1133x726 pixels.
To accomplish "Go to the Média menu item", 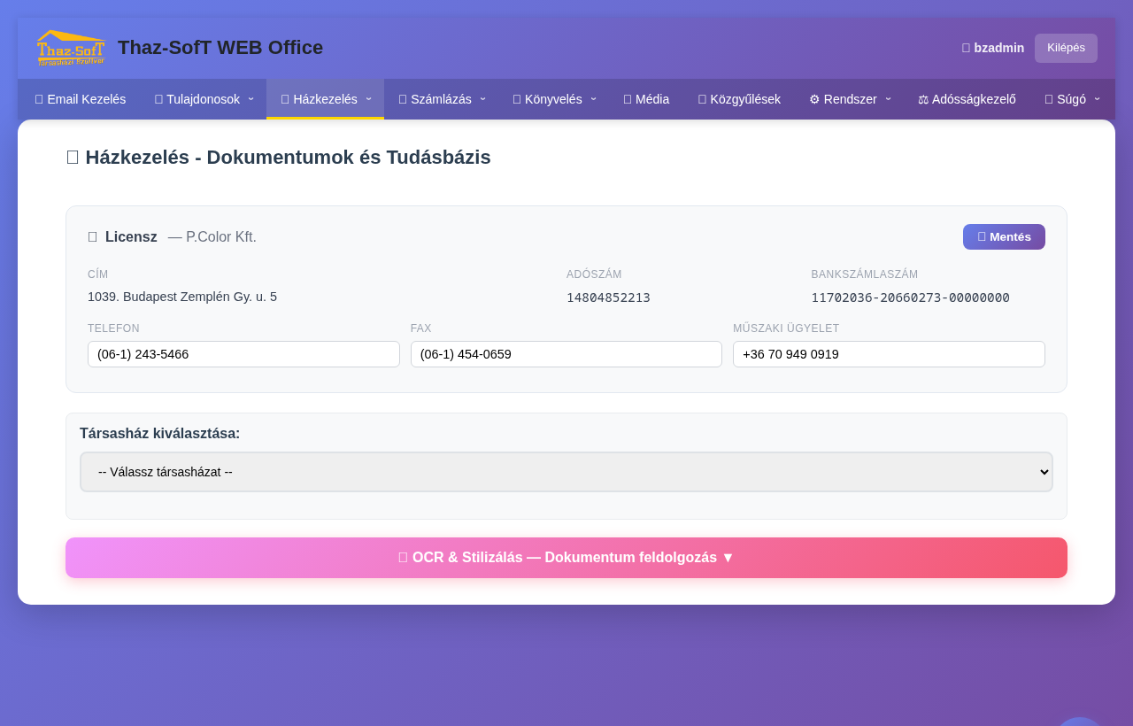I will point(646,99).
